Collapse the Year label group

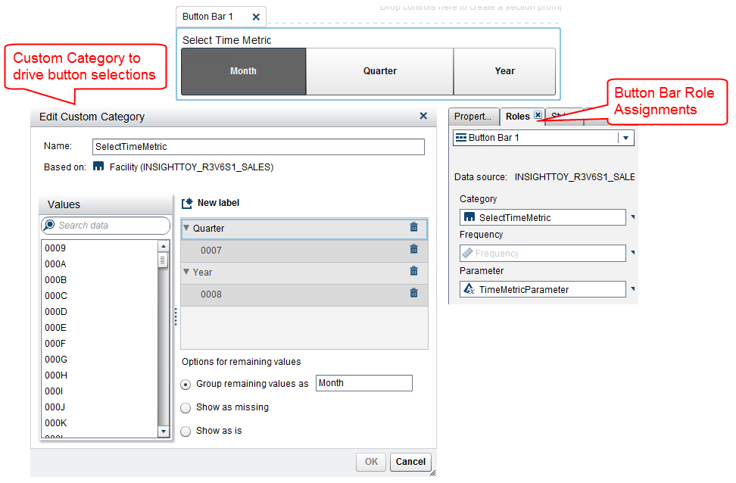[186, 272]
